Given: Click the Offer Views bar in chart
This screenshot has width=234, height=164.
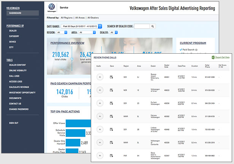Looking at the screenshot, I should coord(78,123).
